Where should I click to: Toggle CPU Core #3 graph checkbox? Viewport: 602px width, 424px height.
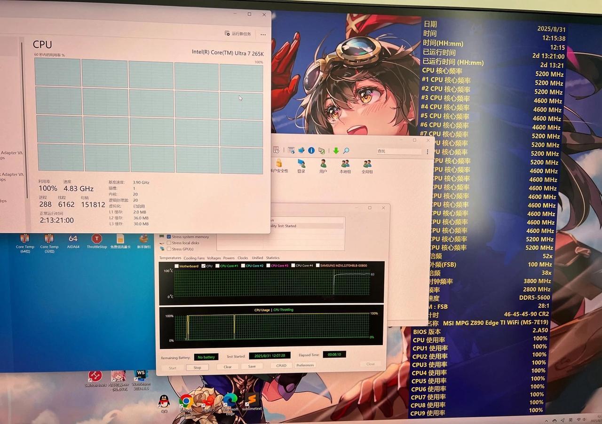tap(268, 266)
